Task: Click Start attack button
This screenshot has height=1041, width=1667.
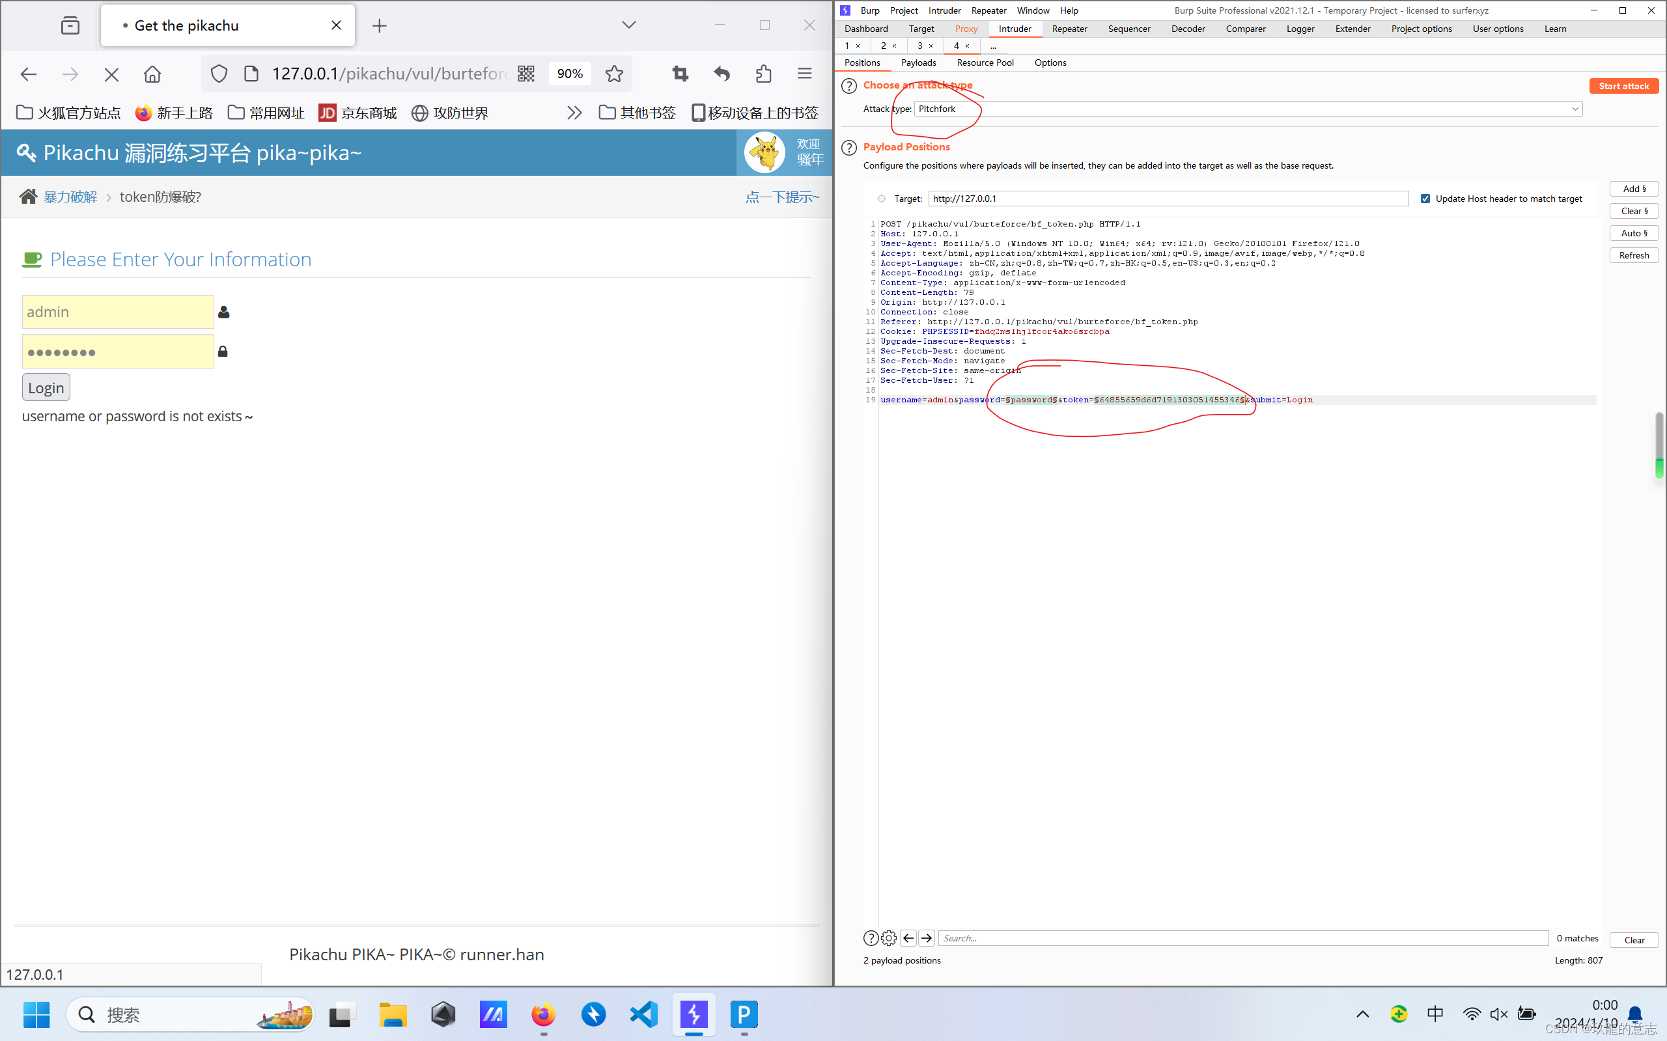Action: tap(1623, 86)
